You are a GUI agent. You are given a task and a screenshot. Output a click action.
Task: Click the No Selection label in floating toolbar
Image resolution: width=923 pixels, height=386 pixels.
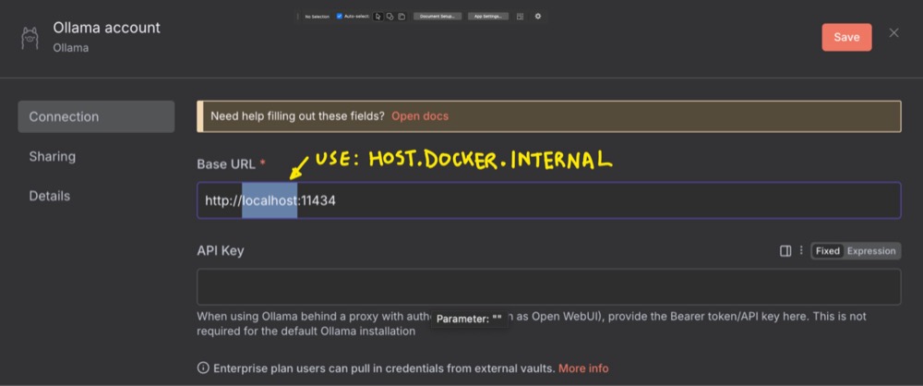point(318,17)
